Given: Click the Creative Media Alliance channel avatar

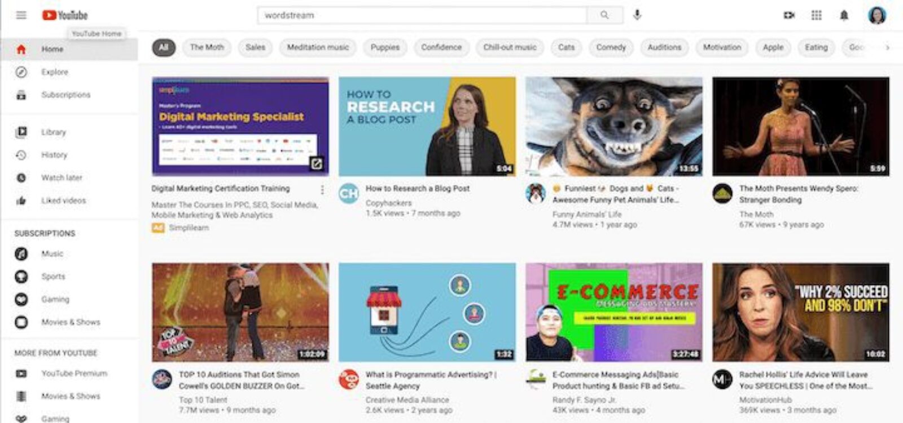Looking at the screenshot, I should (x=349, y=380).
